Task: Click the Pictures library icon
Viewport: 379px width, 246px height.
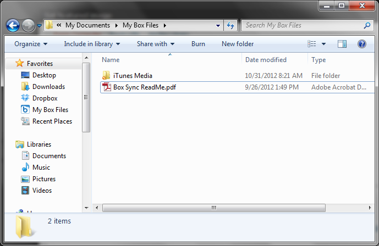Action: tap(25, 179)
